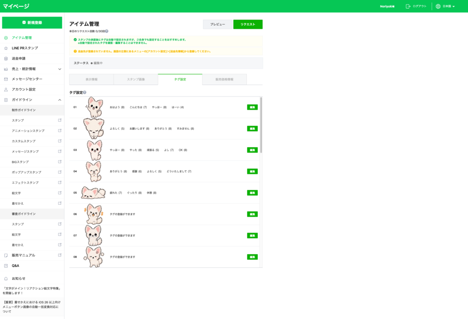Open external link icon for エフェクトスタンプ
The width and height of the screenshot is (468, 319).
(x=60, y=182)
